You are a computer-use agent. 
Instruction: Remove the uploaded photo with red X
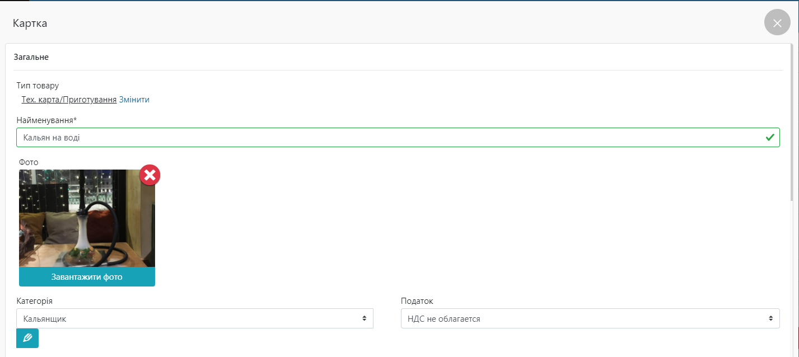149,175
